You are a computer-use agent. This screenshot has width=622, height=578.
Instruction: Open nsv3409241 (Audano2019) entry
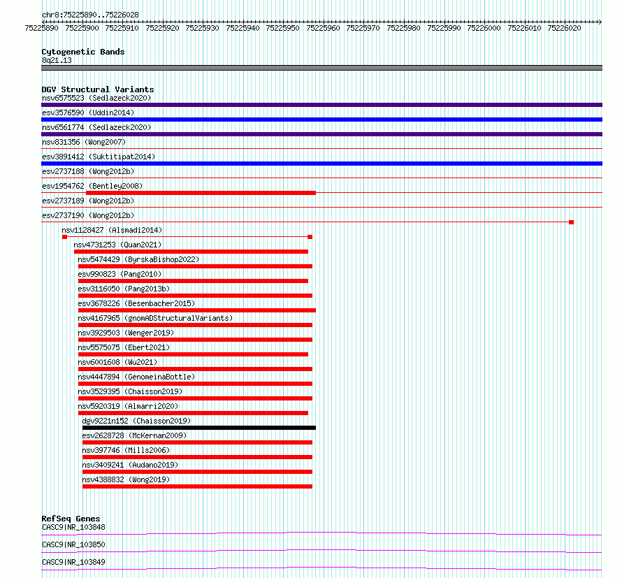[130, 465]
